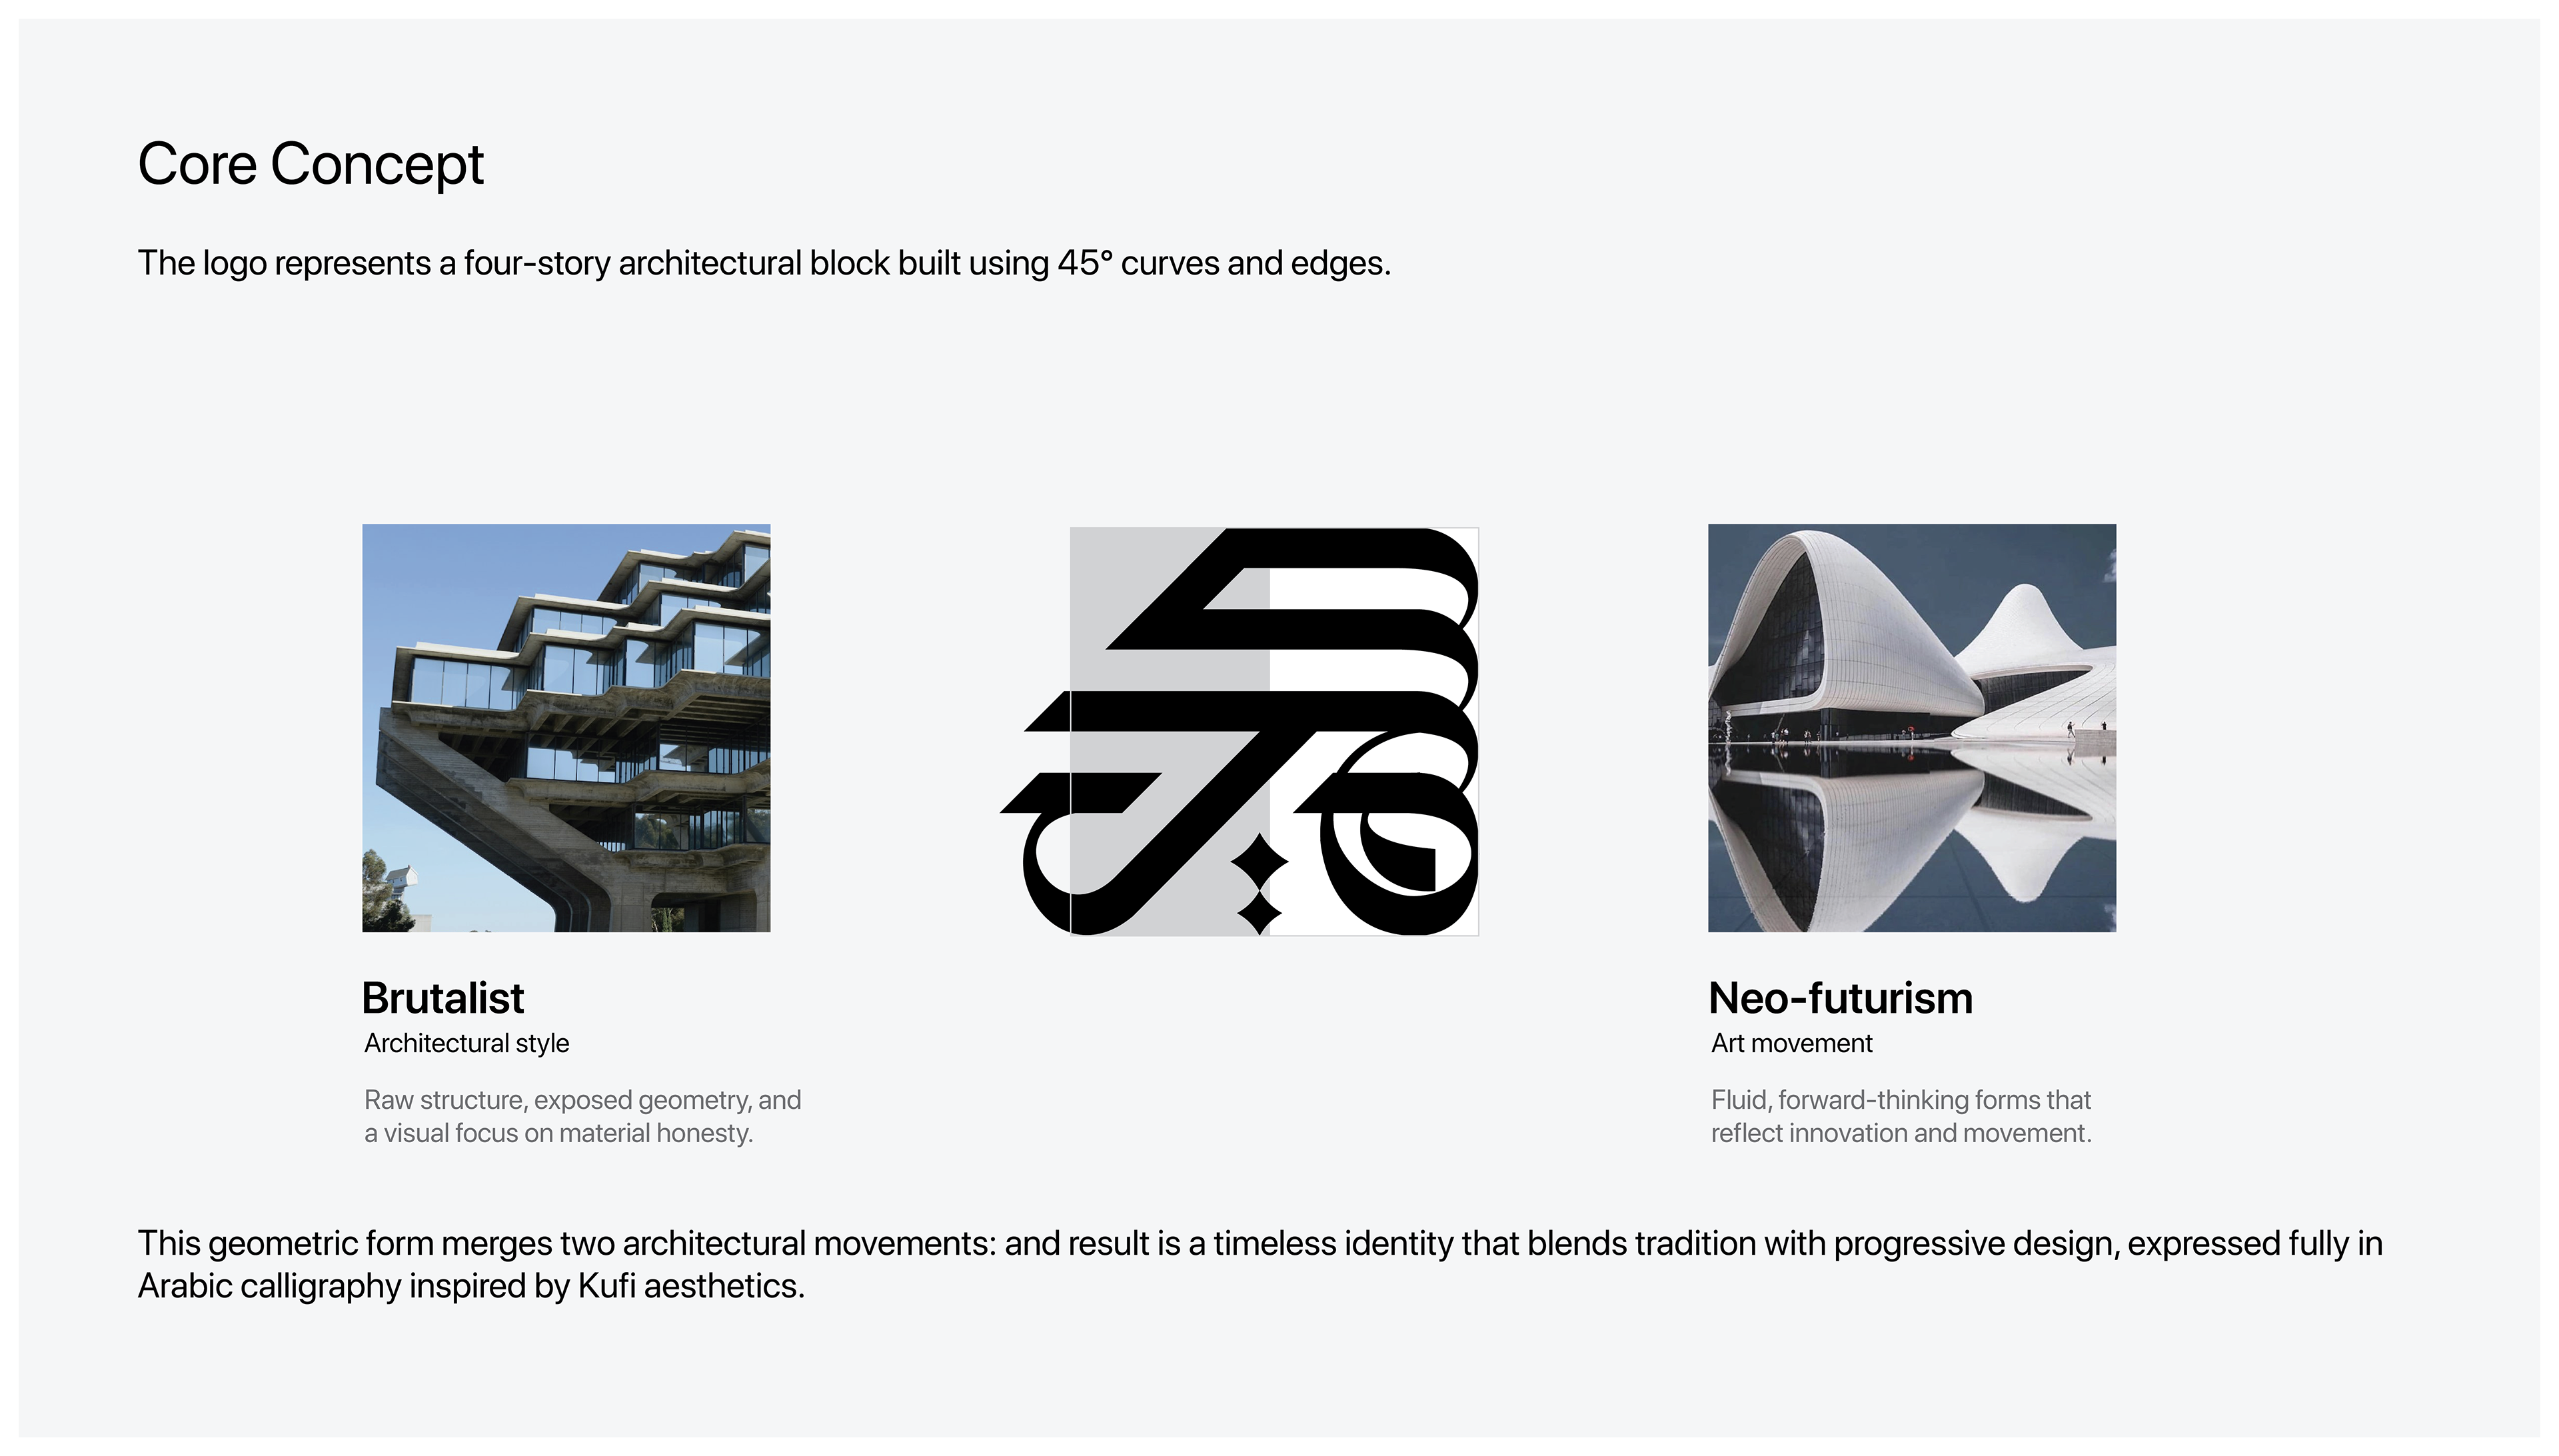Click the word Kufi in the bottom paragraph
Viewport: 2559px width, 1456px height.
point(606,1286)
